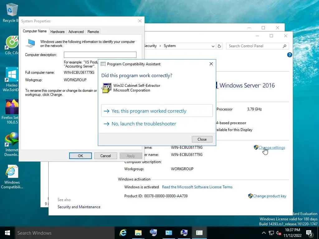Open the Action Center notifications icon

tap(309, 233)
